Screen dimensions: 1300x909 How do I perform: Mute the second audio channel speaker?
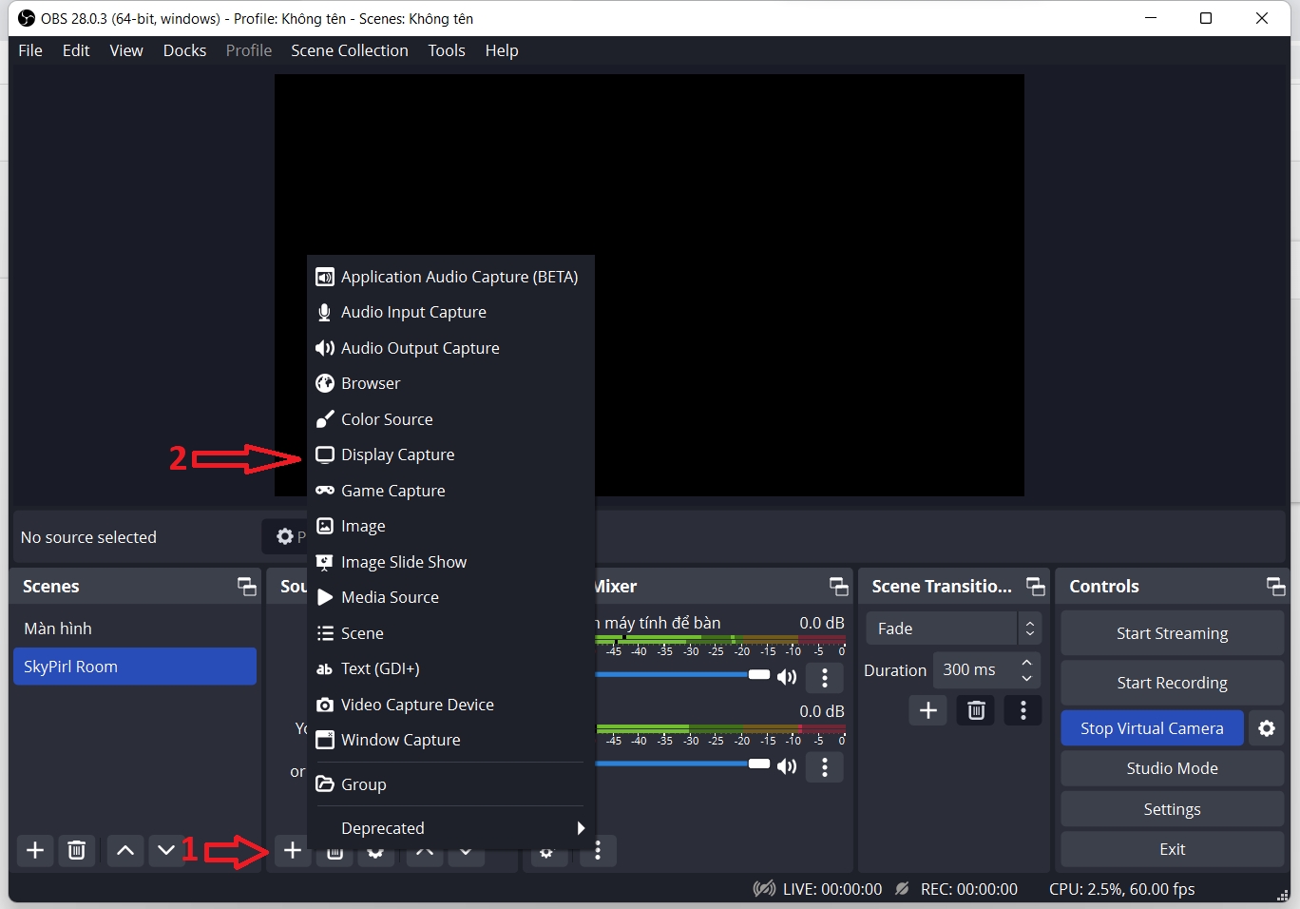coord(787,766)
